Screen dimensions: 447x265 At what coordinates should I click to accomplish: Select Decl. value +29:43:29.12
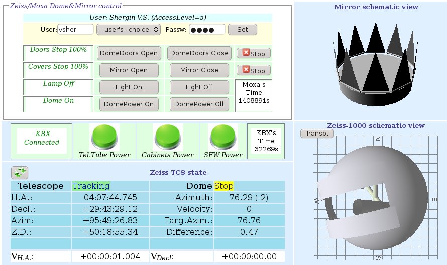click(110, 209)
